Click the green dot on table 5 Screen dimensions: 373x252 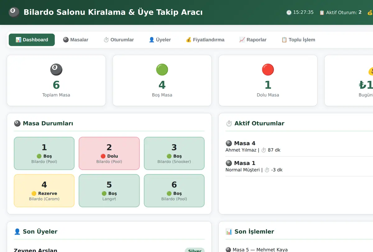point(104,193)
